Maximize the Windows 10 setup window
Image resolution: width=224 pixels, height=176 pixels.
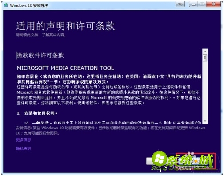[202, 4]
